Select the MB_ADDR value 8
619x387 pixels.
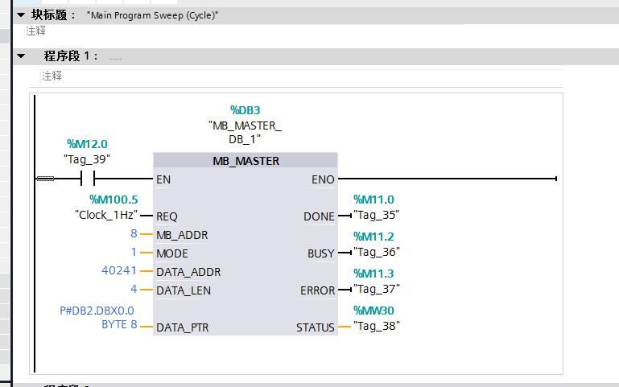(134, 233)
